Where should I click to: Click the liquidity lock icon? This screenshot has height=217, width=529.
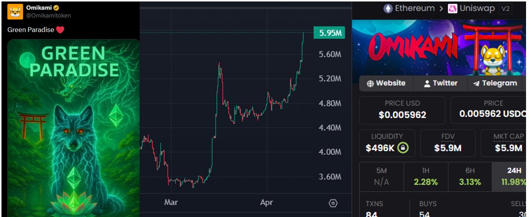[x=403, y=148]
